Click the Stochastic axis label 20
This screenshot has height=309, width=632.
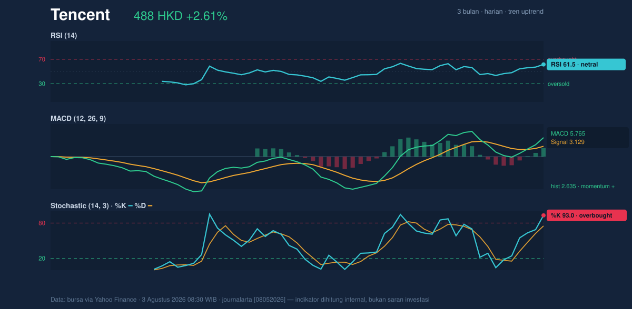coord(42,258)
